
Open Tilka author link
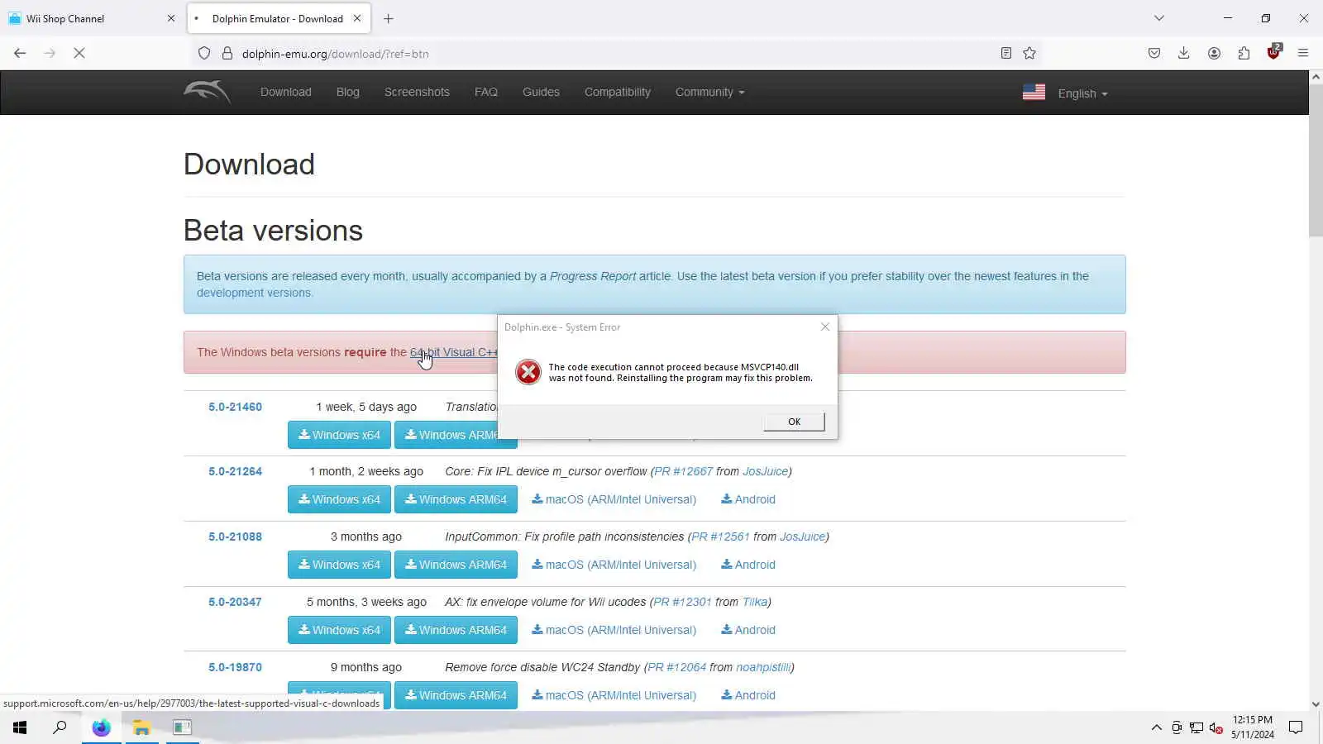pyautogui.click(x=754, y=602)
